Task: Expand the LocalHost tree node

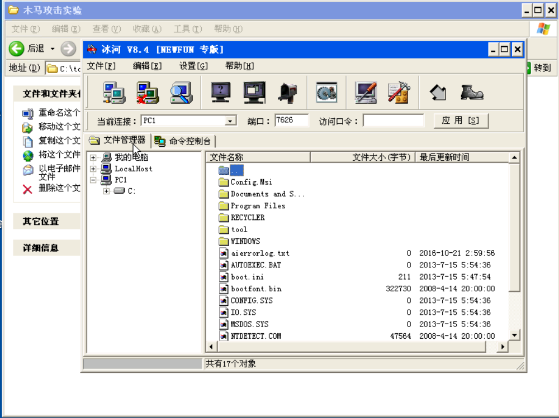Action: point(93,169)
